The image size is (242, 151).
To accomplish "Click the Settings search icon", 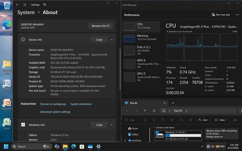I will coord(44,5).
